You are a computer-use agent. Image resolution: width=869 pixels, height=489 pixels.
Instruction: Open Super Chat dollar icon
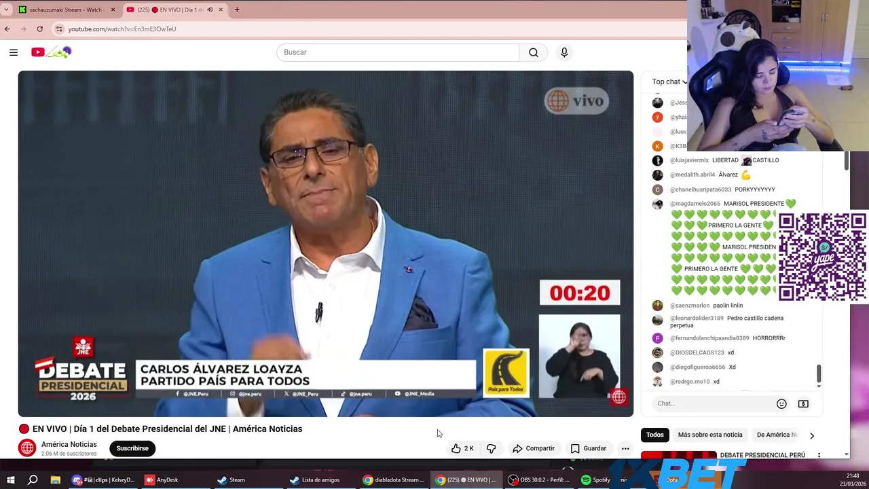point(803,403)
